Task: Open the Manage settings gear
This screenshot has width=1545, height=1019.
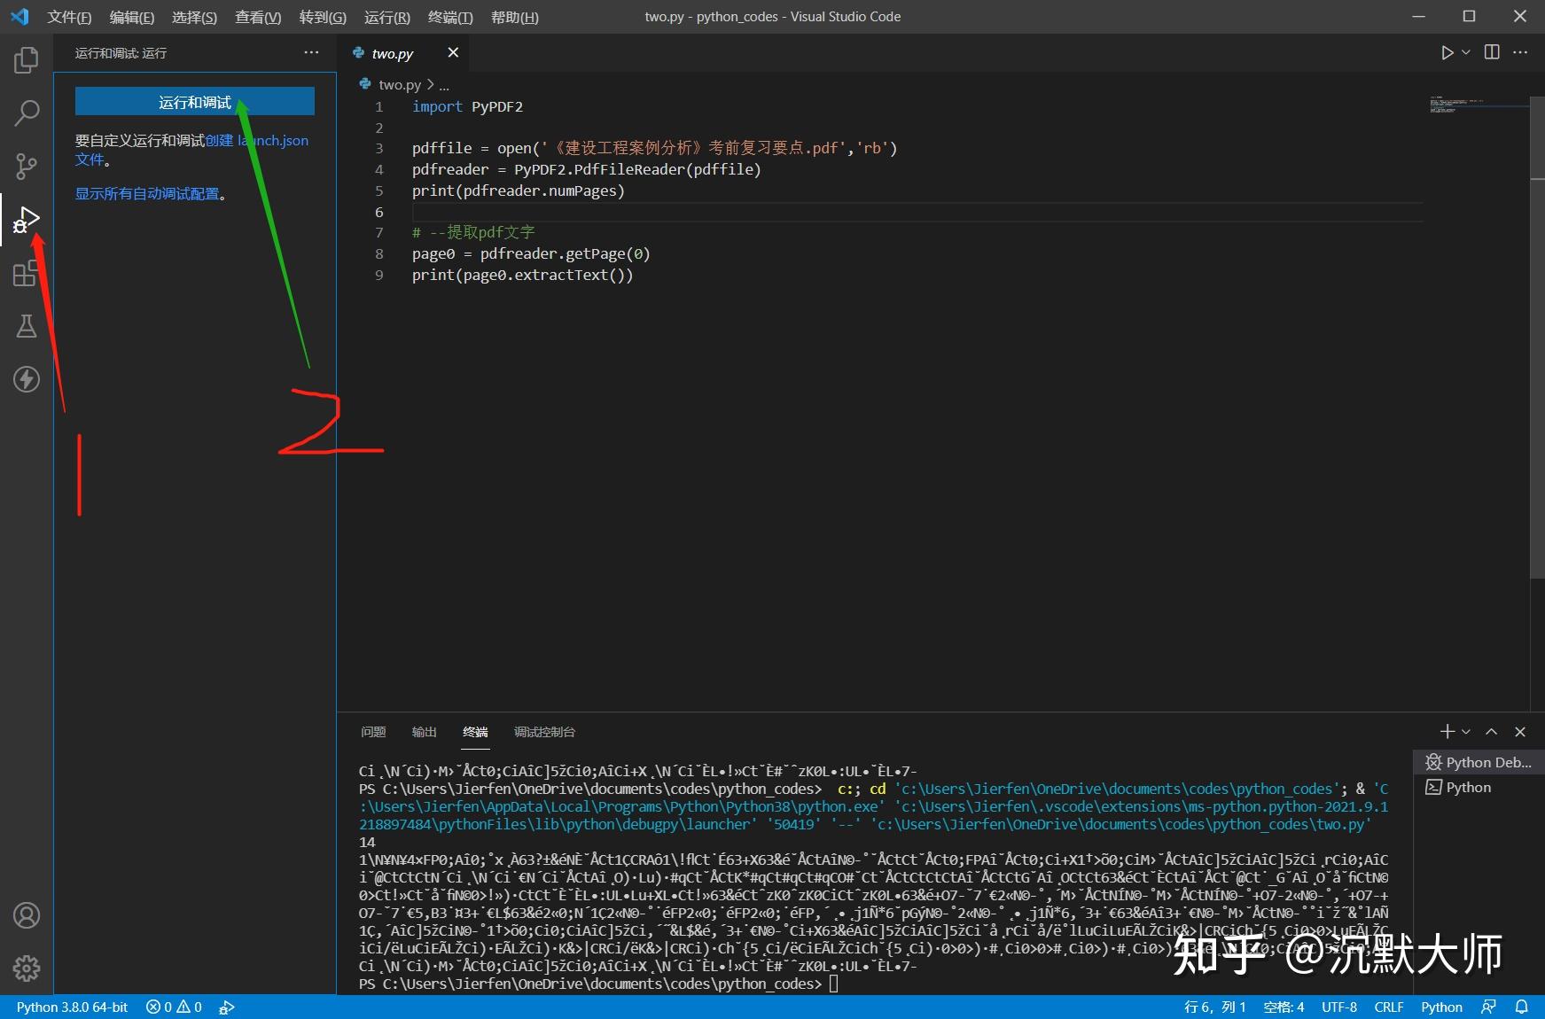Action: [x=26, y=969]
